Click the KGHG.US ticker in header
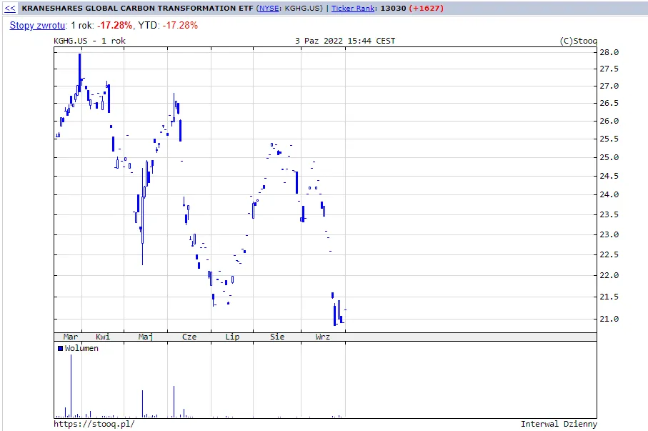648x431 pixels. point(304,9)
